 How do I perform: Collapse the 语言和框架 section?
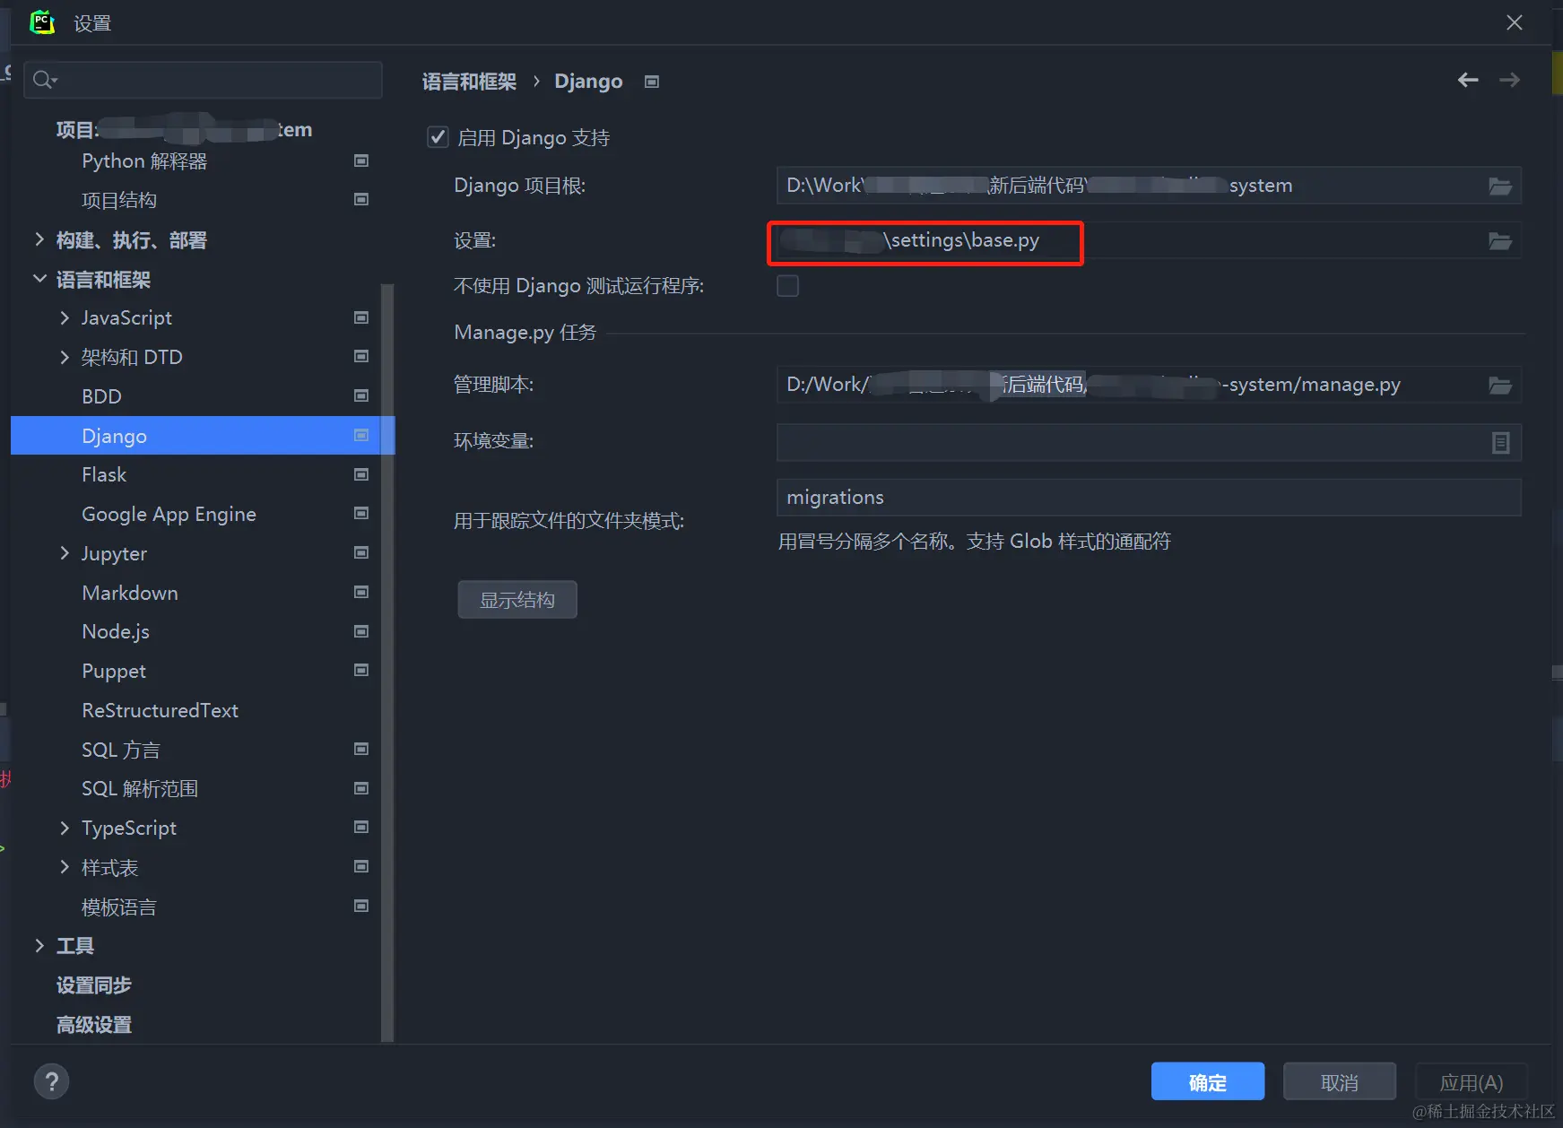point(39,279)
